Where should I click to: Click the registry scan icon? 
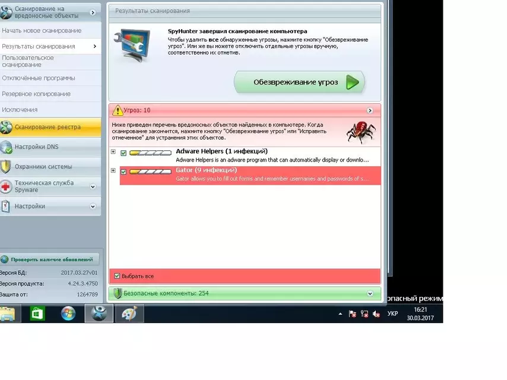(6, 127)
